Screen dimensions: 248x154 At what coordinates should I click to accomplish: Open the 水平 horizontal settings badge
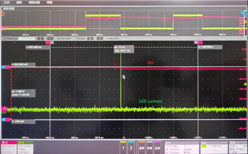click(182, 147)
